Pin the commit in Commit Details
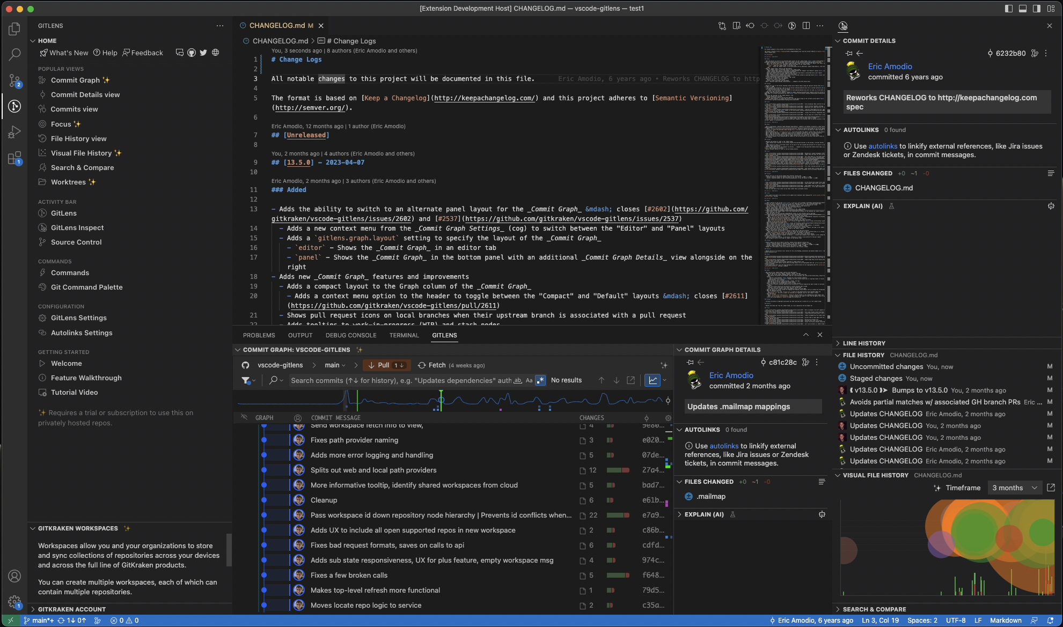This screenshot has height=627, width=1063. [x=848, y=53]
